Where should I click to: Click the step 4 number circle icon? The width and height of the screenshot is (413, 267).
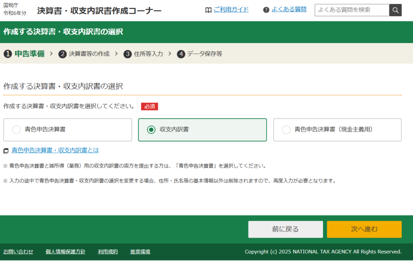tap(181, 54)
